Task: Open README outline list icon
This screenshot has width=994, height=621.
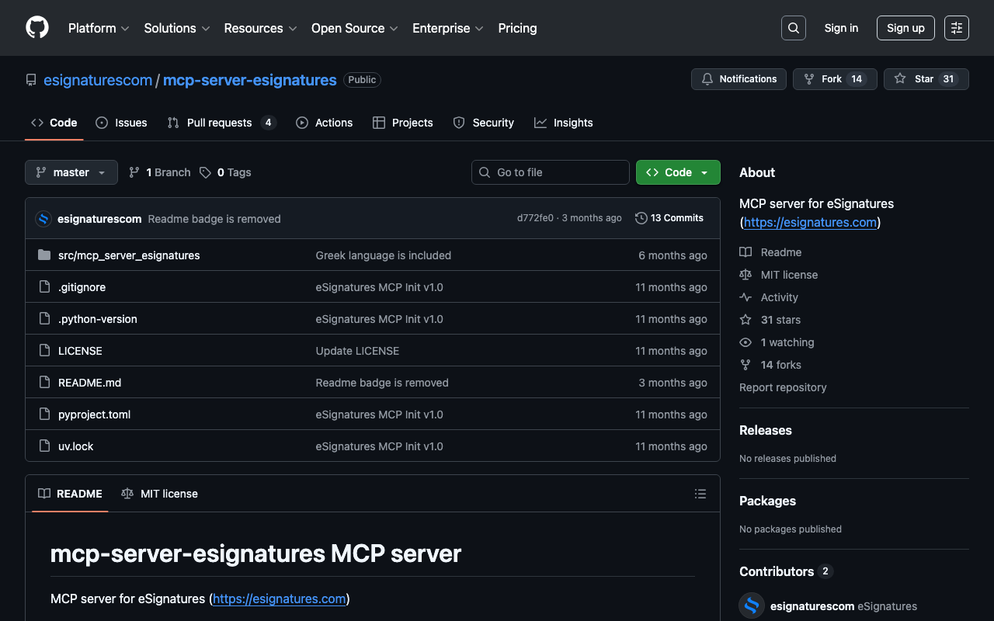Action: tap(700, 494)
